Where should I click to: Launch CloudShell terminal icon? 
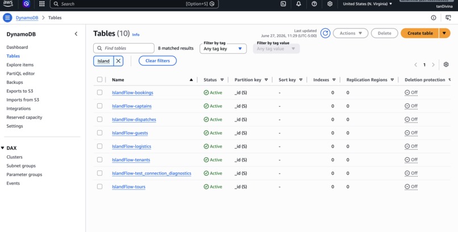point(283,4)
